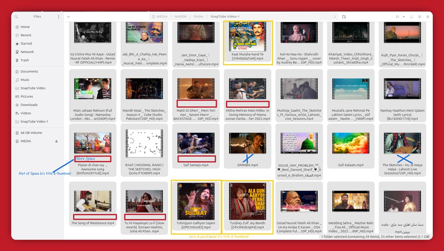The width and height of the screenshot is (444, 251).
Task: Select Piplan di chan wy thumbnail
Action: [93, 143]
